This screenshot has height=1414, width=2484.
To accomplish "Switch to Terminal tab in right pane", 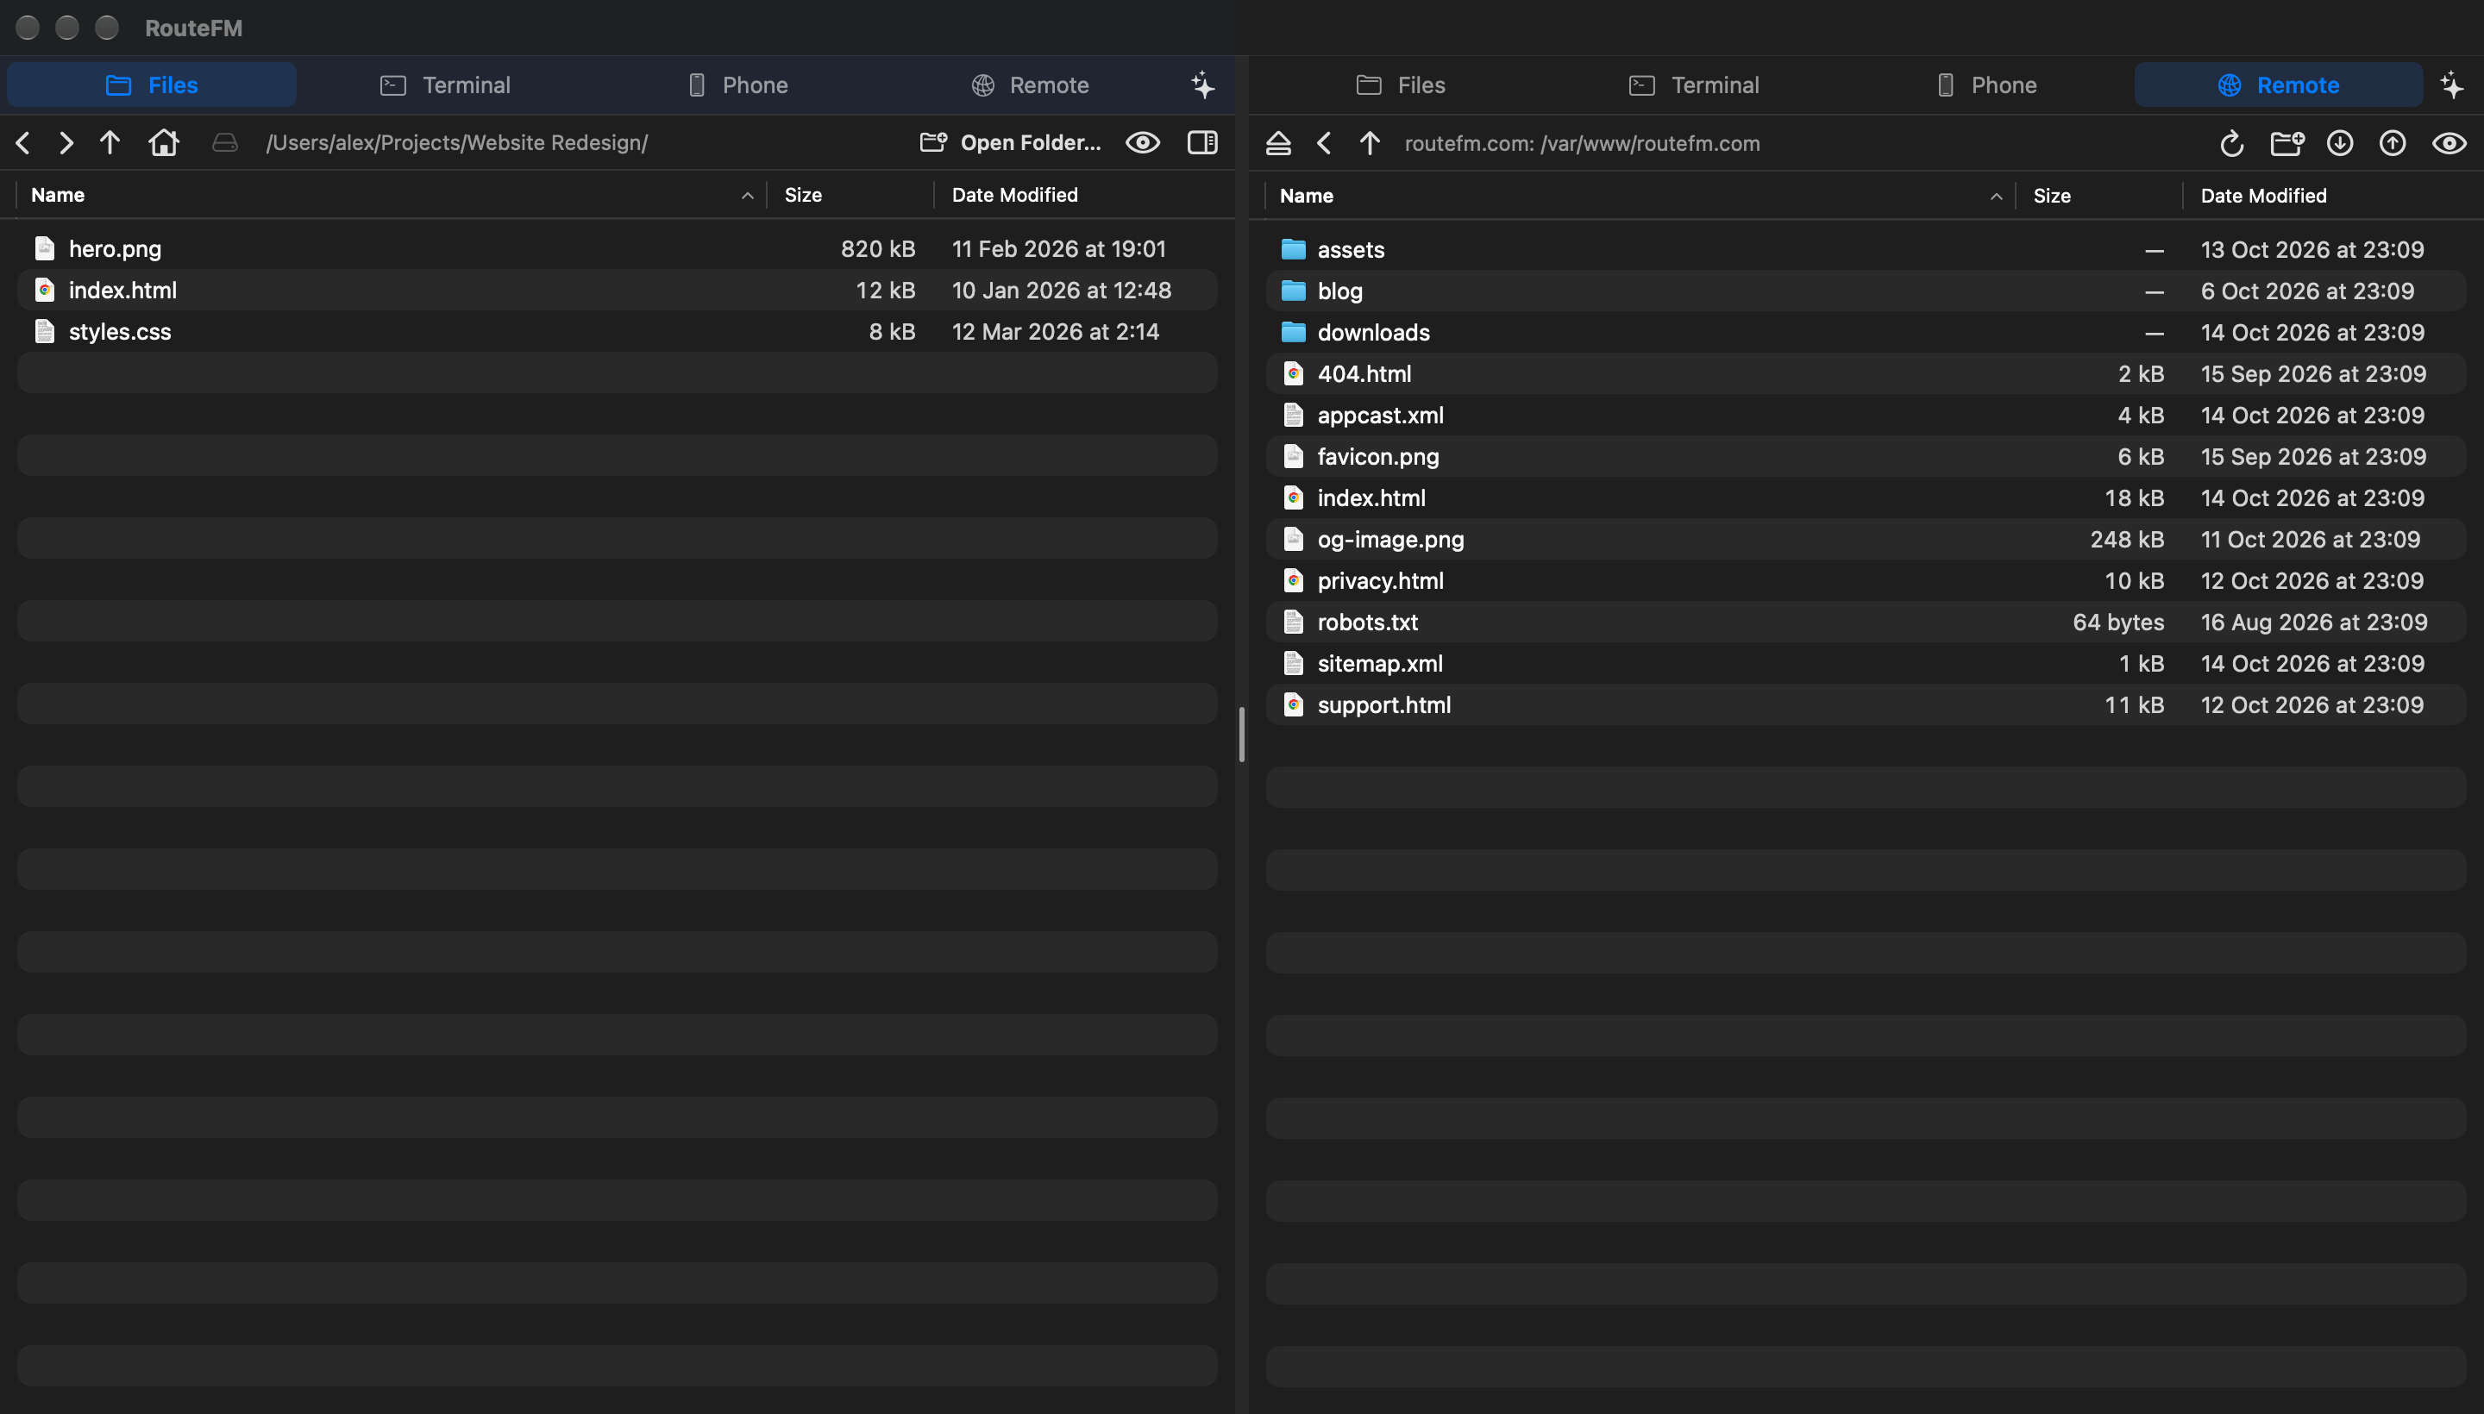I will click(1693, 84).
